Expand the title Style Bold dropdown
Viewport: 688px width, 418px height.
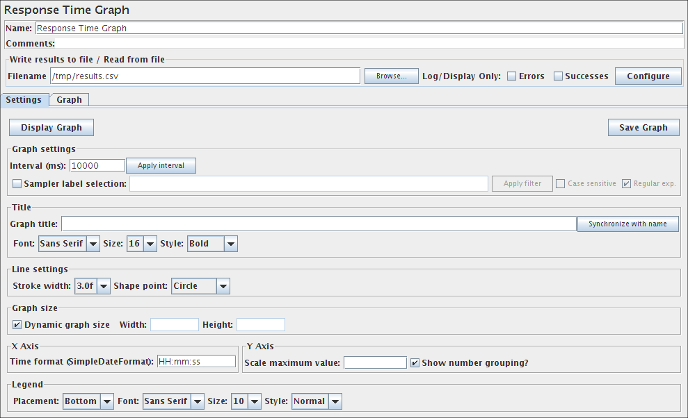tap(212, 244)
